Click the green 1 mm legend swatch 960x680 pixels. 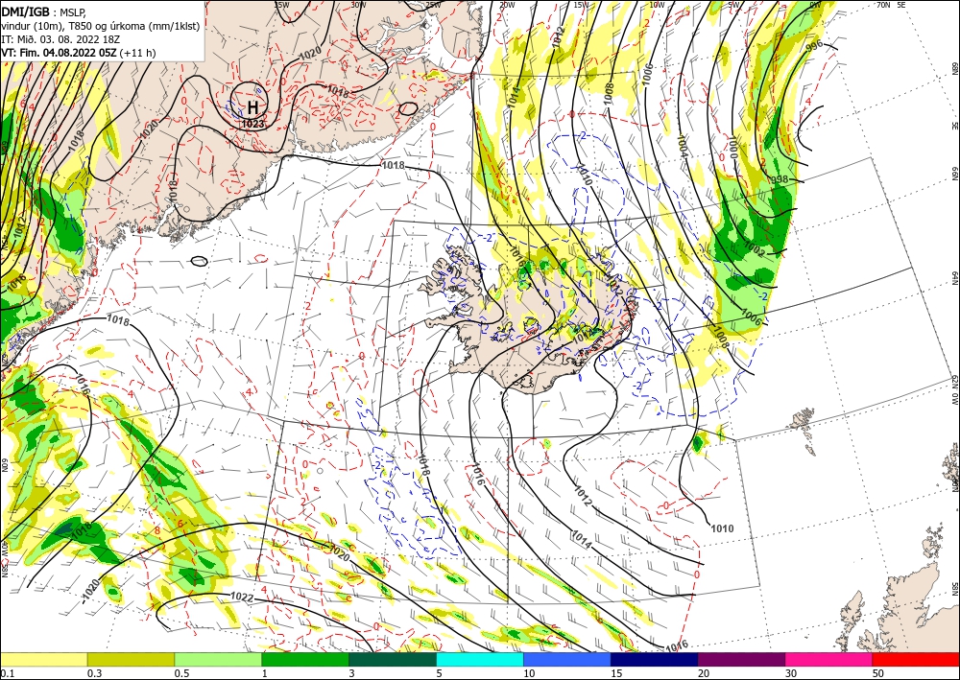[305, 659]
